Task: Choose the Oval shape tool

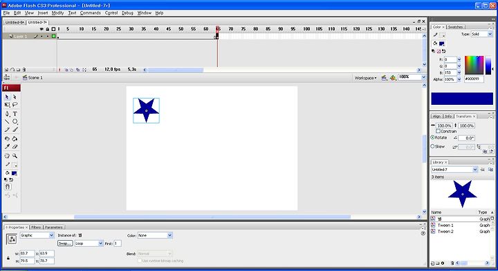Action: coord(15,121)
